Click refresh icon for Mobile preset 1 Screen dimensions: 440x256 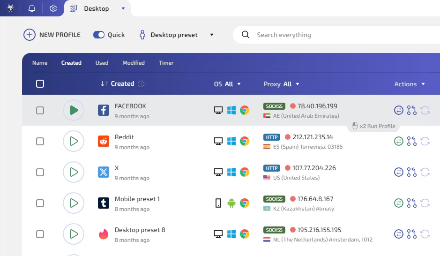425,203
